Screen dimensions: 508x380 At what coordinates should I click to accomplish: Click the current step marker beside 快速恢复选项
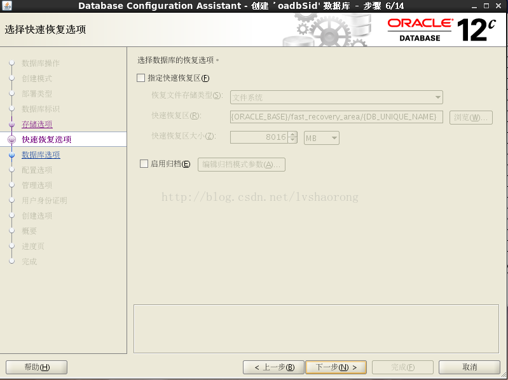click(12, 140)
